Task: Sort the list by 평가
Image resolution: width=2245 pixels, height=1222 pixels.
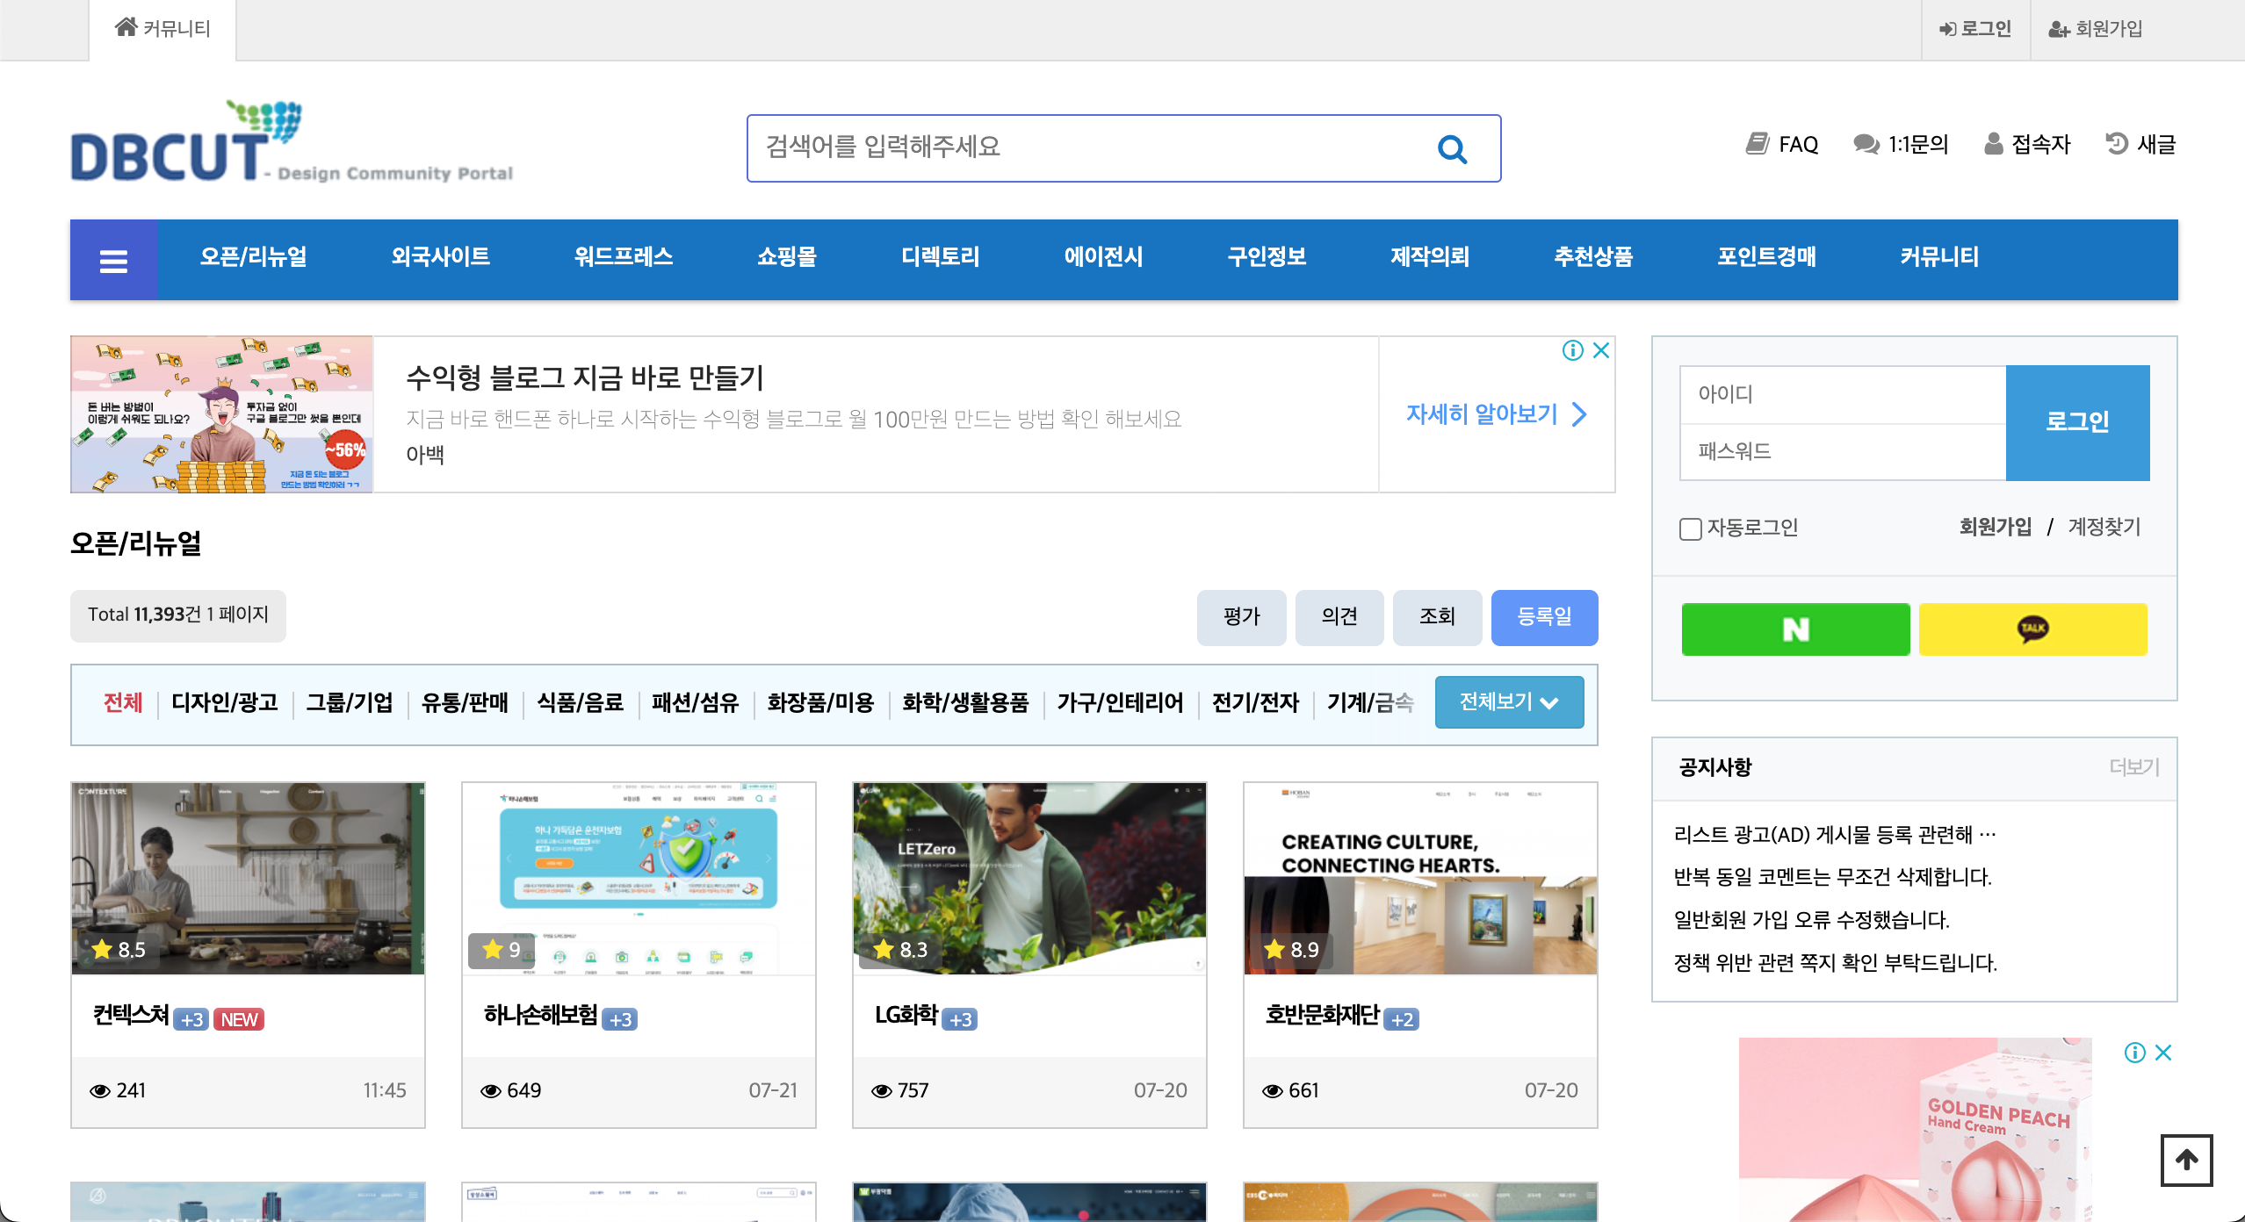Action: 1241,617
